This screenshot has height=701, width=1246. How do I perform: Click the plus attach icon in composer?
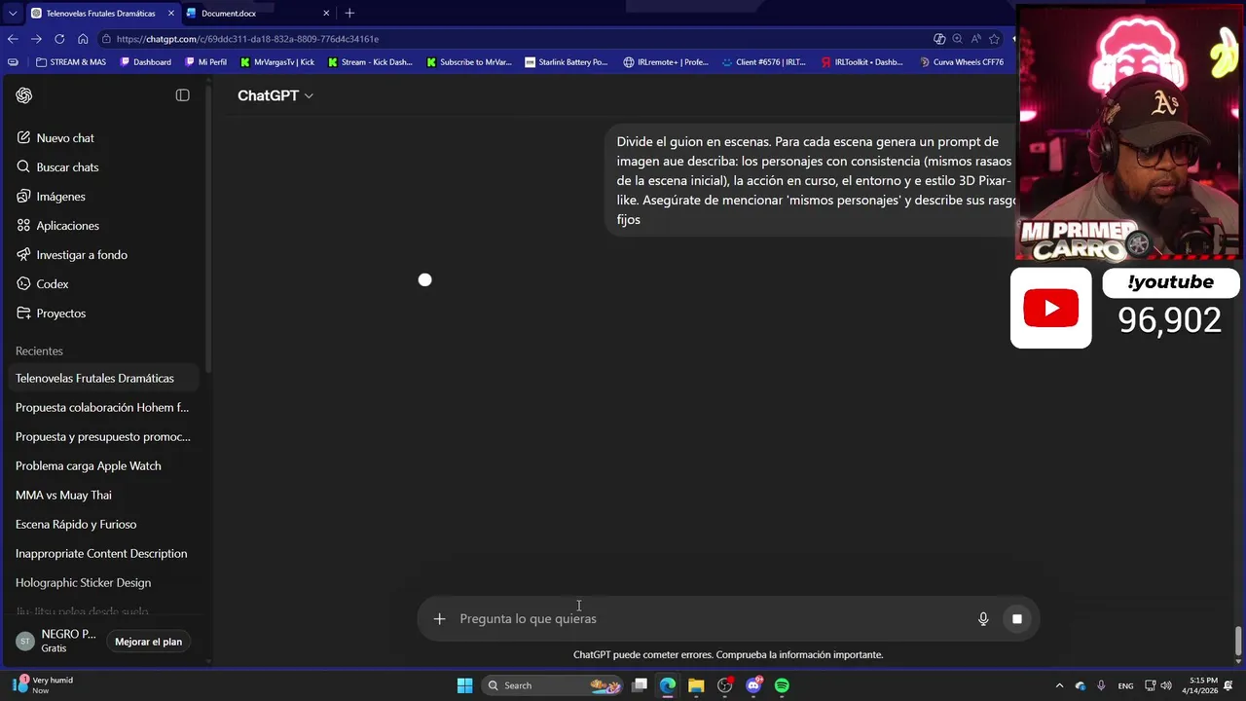(x=439, y=618)
